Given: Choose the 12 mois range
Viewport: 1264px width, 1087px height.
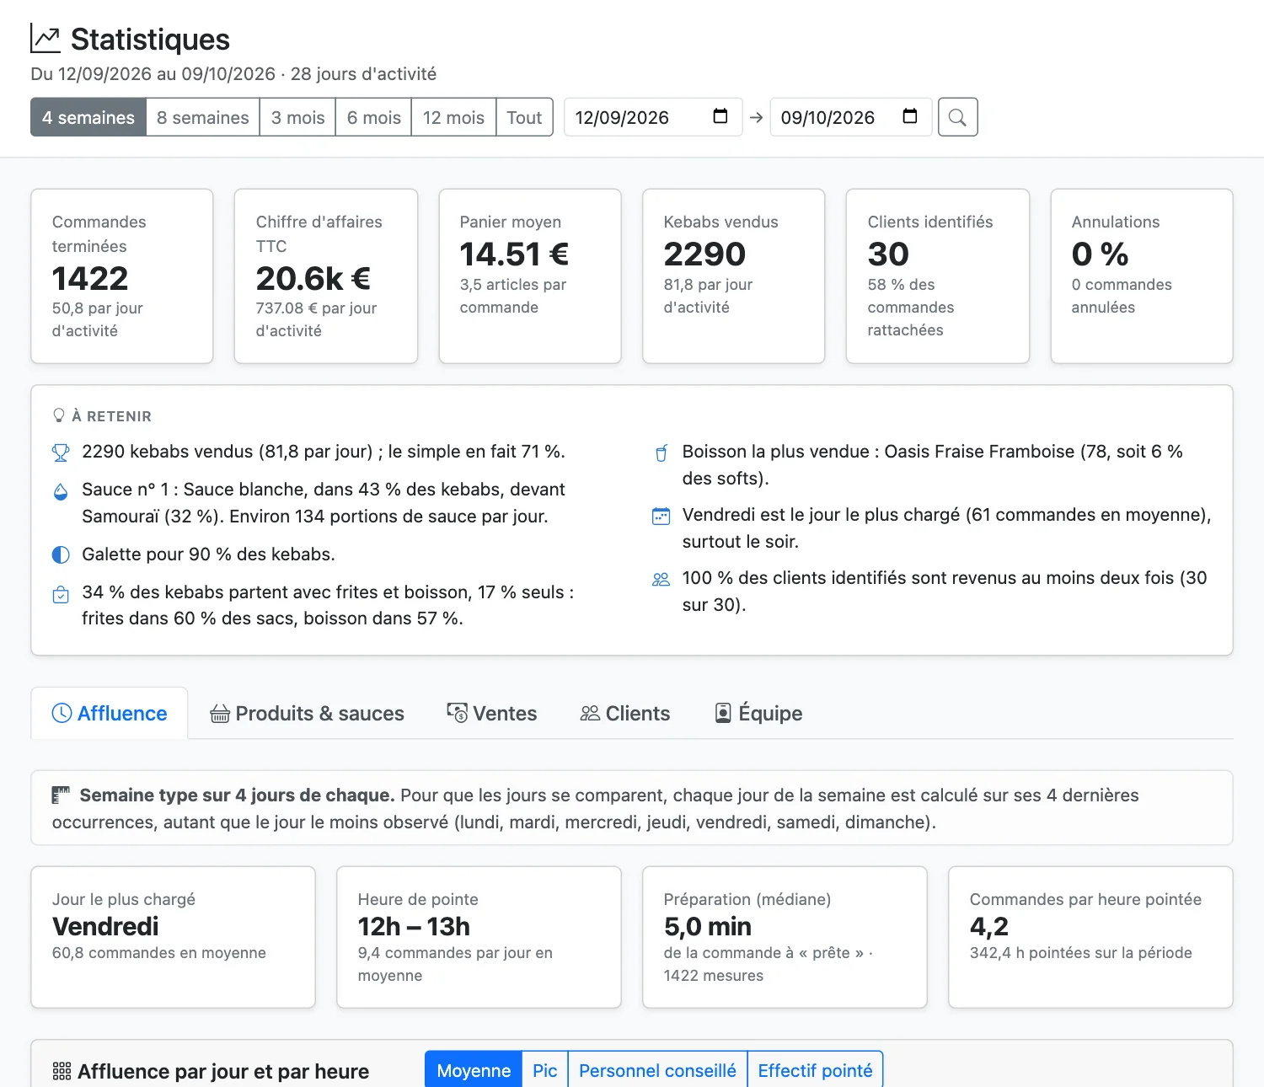Looking at the screenshot, I should [454, 117].
